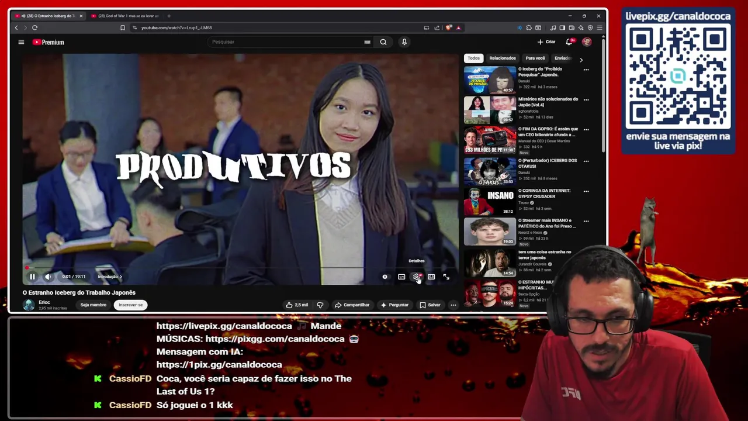Open the account avatar menu
Viewport: 748px width, 421px height.
(x=587, y=42)
